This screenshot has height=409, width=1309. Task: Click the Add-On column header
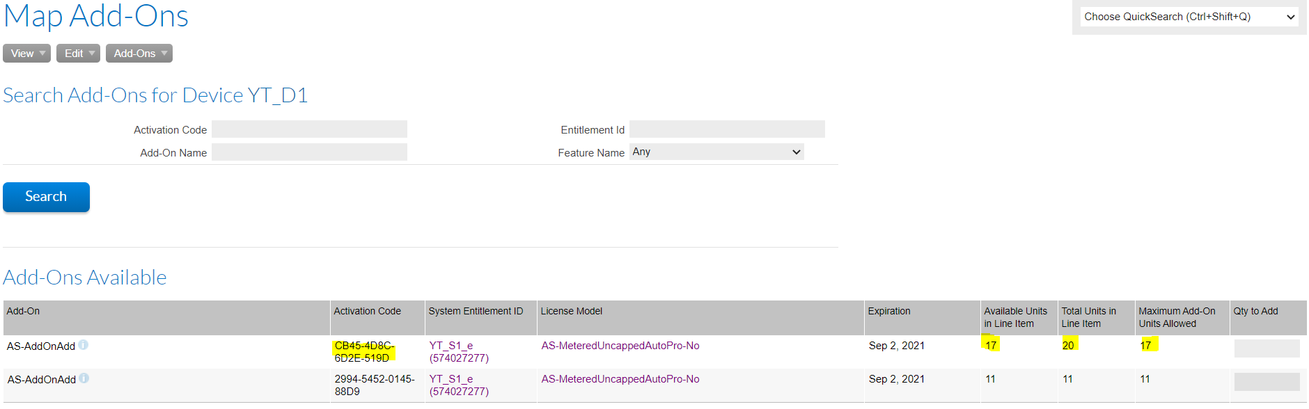[166, 318]
